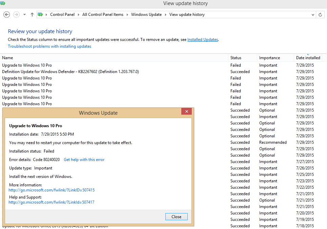Navigate to Control Panel breadcrumb
This screenshot has height=229, width=327.
(x=62, y=15)
